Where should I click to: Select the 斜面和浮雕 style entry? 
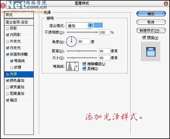pos(19,54)
